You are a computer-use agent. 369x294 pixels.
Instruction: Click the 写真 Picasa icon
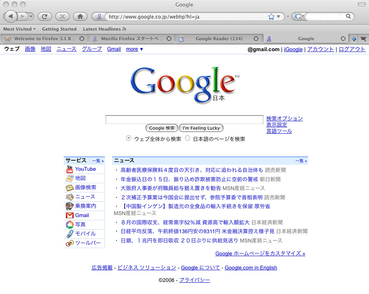point(70,225)
